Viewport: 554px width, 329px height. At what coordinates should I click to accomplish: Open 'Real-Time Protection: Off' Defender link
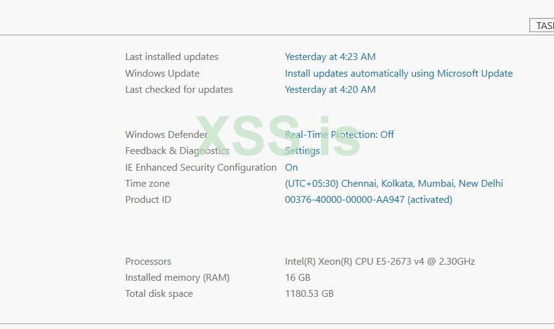(339, 135)
